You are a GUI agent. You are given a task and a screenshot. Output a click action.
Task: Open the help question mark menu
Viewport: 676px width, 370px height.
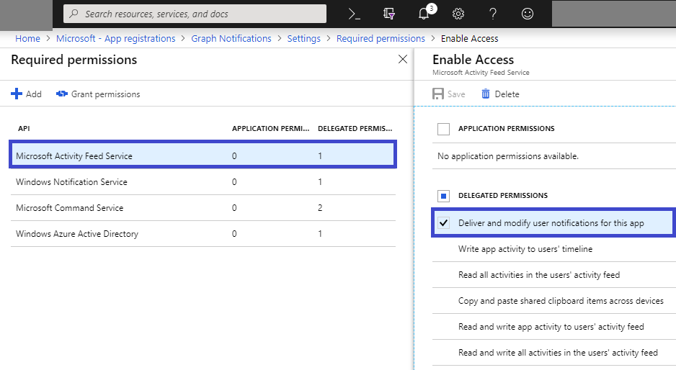(493, 14)
